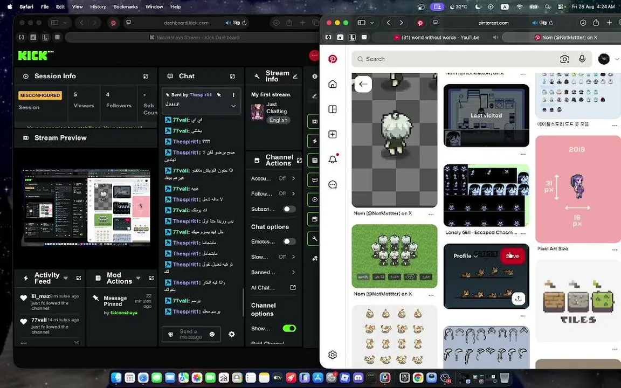Open Pinterest messages chat bubble icon
This screenshot has height=388, width=621.
tap(333, 184)
